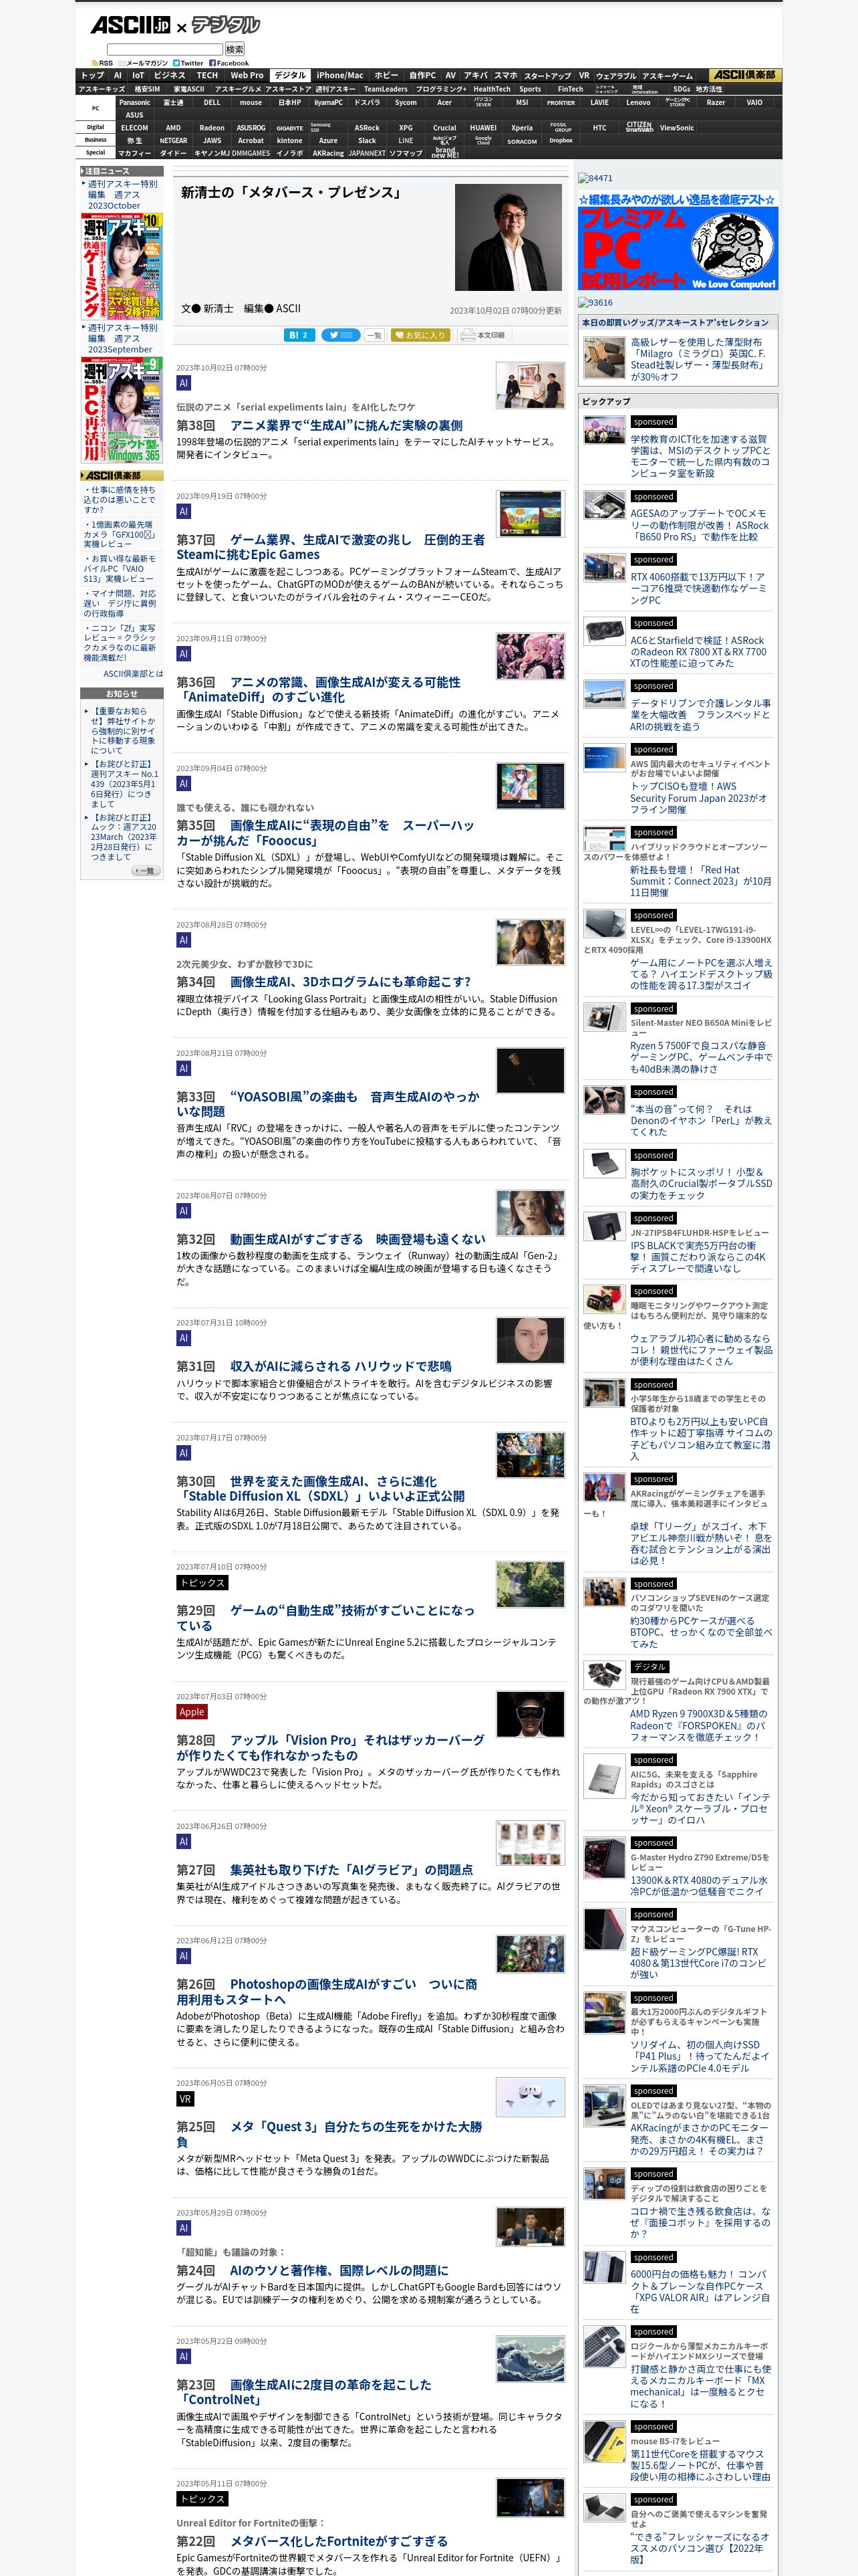Open ASCII倶楽部 badge in navigation bar
This screenshot has height=2576, width=858.
tap(744, 75)
